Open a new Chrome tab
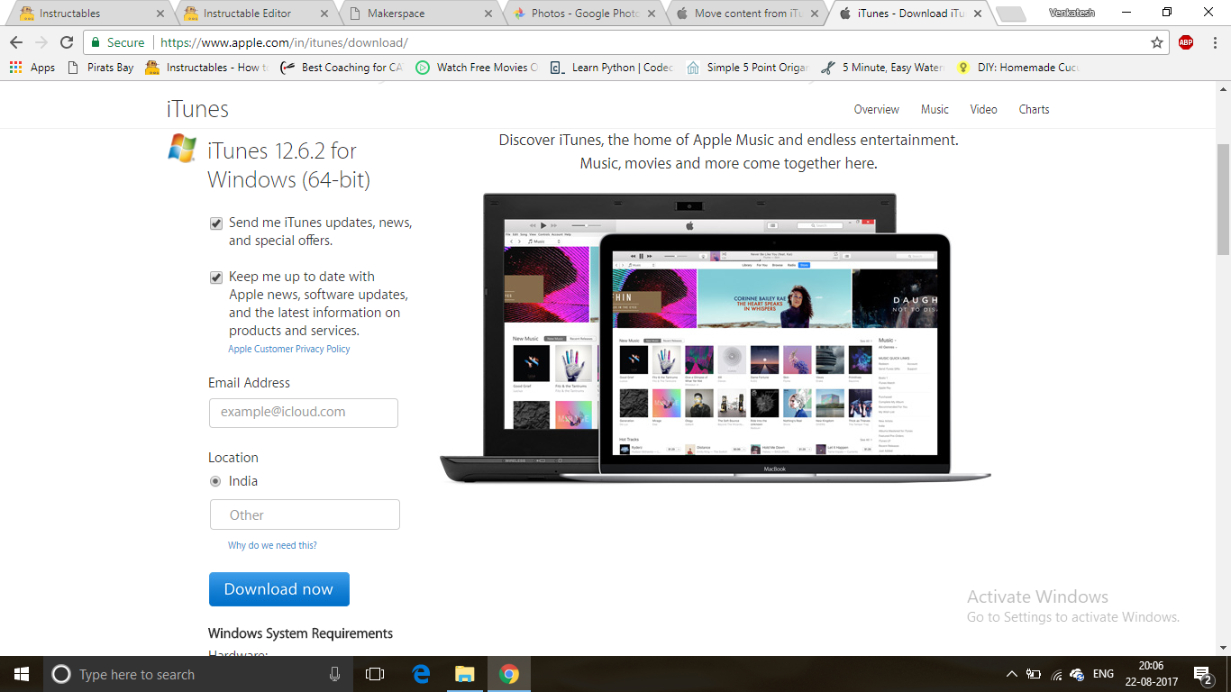 pos(1011,14)
